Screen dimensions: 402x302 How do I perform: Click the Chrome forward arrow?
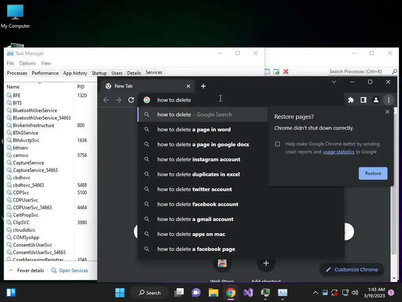click(x=119, y=100)
